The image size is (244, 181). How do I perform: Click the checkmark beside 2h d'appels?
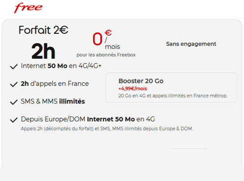coord(14,84)
